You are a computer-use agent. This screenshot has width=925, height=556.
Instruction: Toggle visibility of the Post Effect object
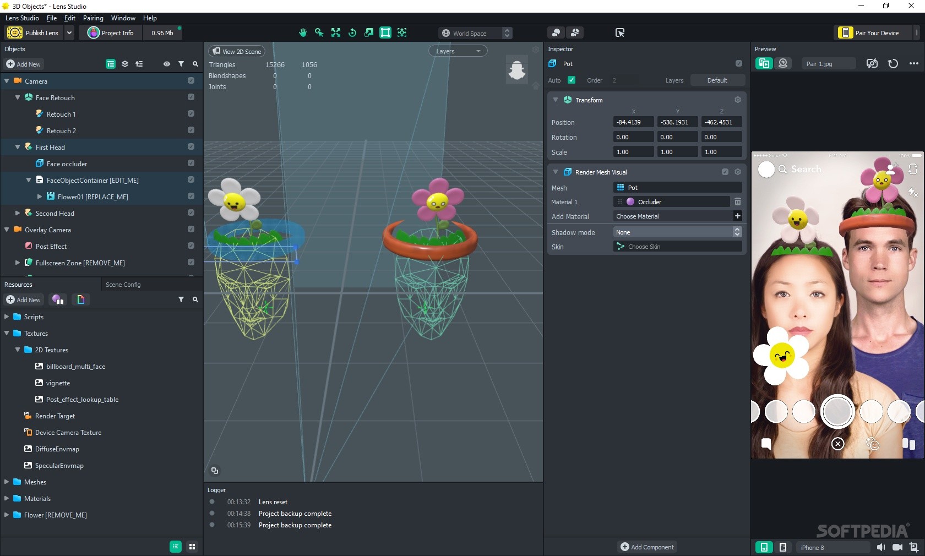coord(191,246)
